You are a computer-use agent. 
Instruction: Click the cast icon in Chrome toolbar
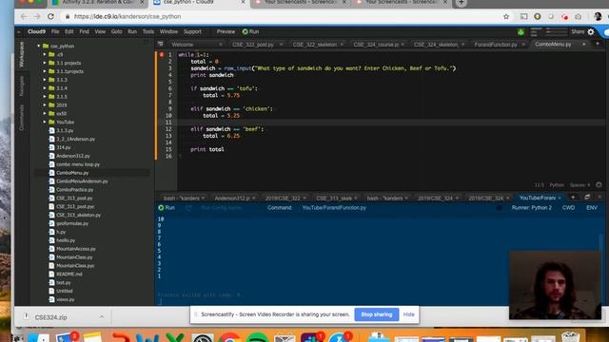524,17
